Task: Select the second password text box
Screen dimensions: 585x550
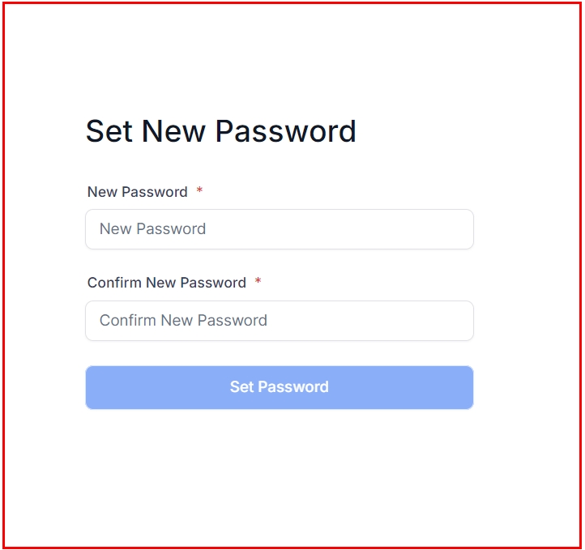Action: click(279, 321)
